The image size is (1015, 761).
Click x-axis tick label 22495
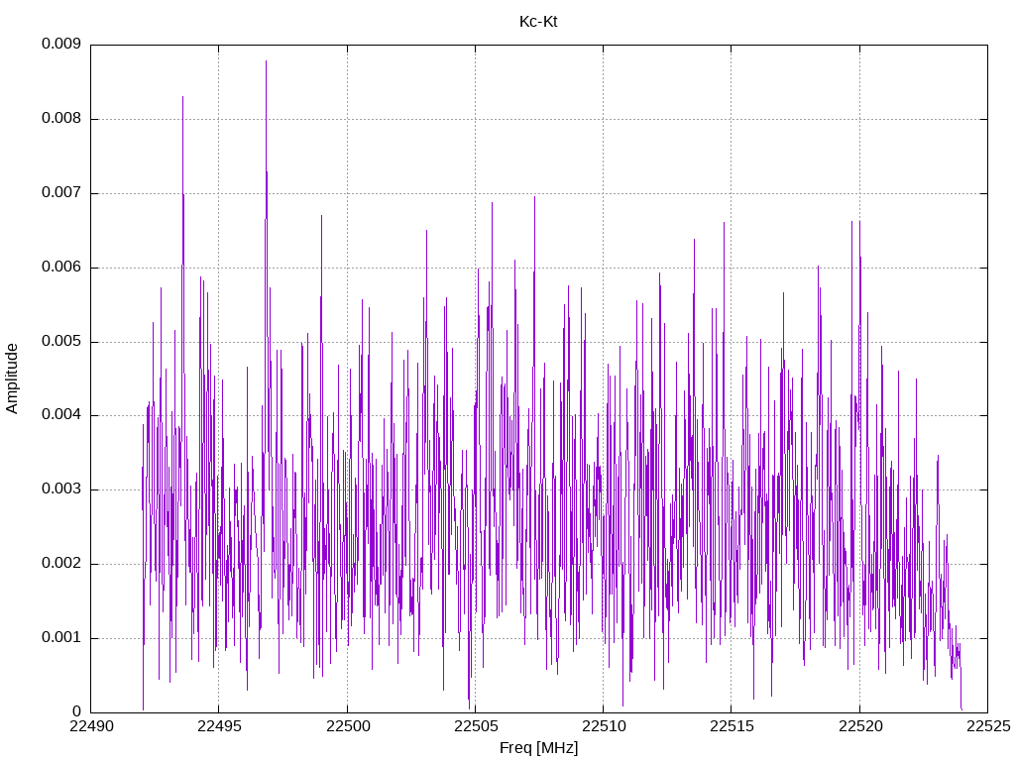pyautogui.click(x=219, y=726)
